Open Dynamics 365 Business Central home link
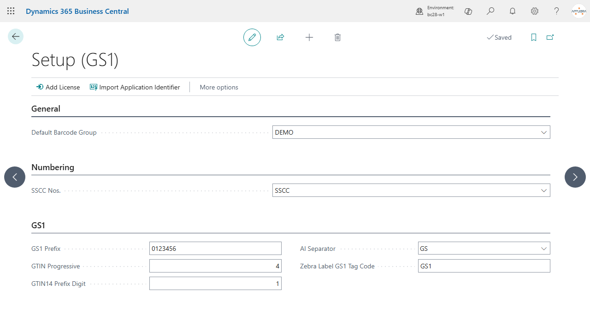This screenshot has width=590, height=332. tap(77, 11)
